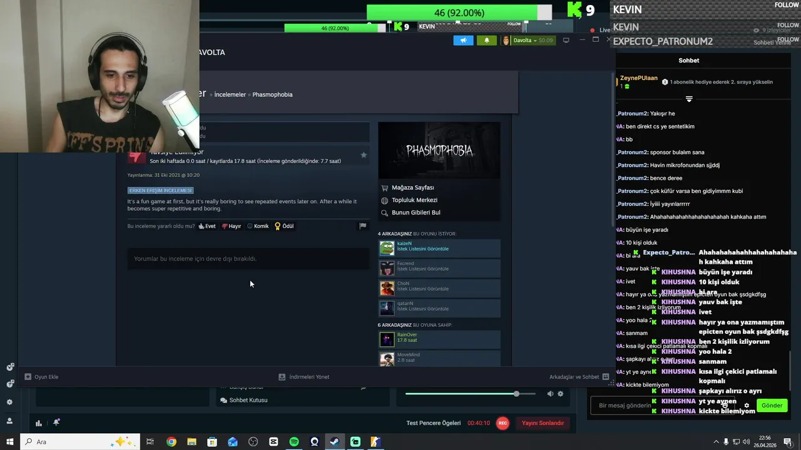Open MoveMind's friend entry

pos(439,359)
